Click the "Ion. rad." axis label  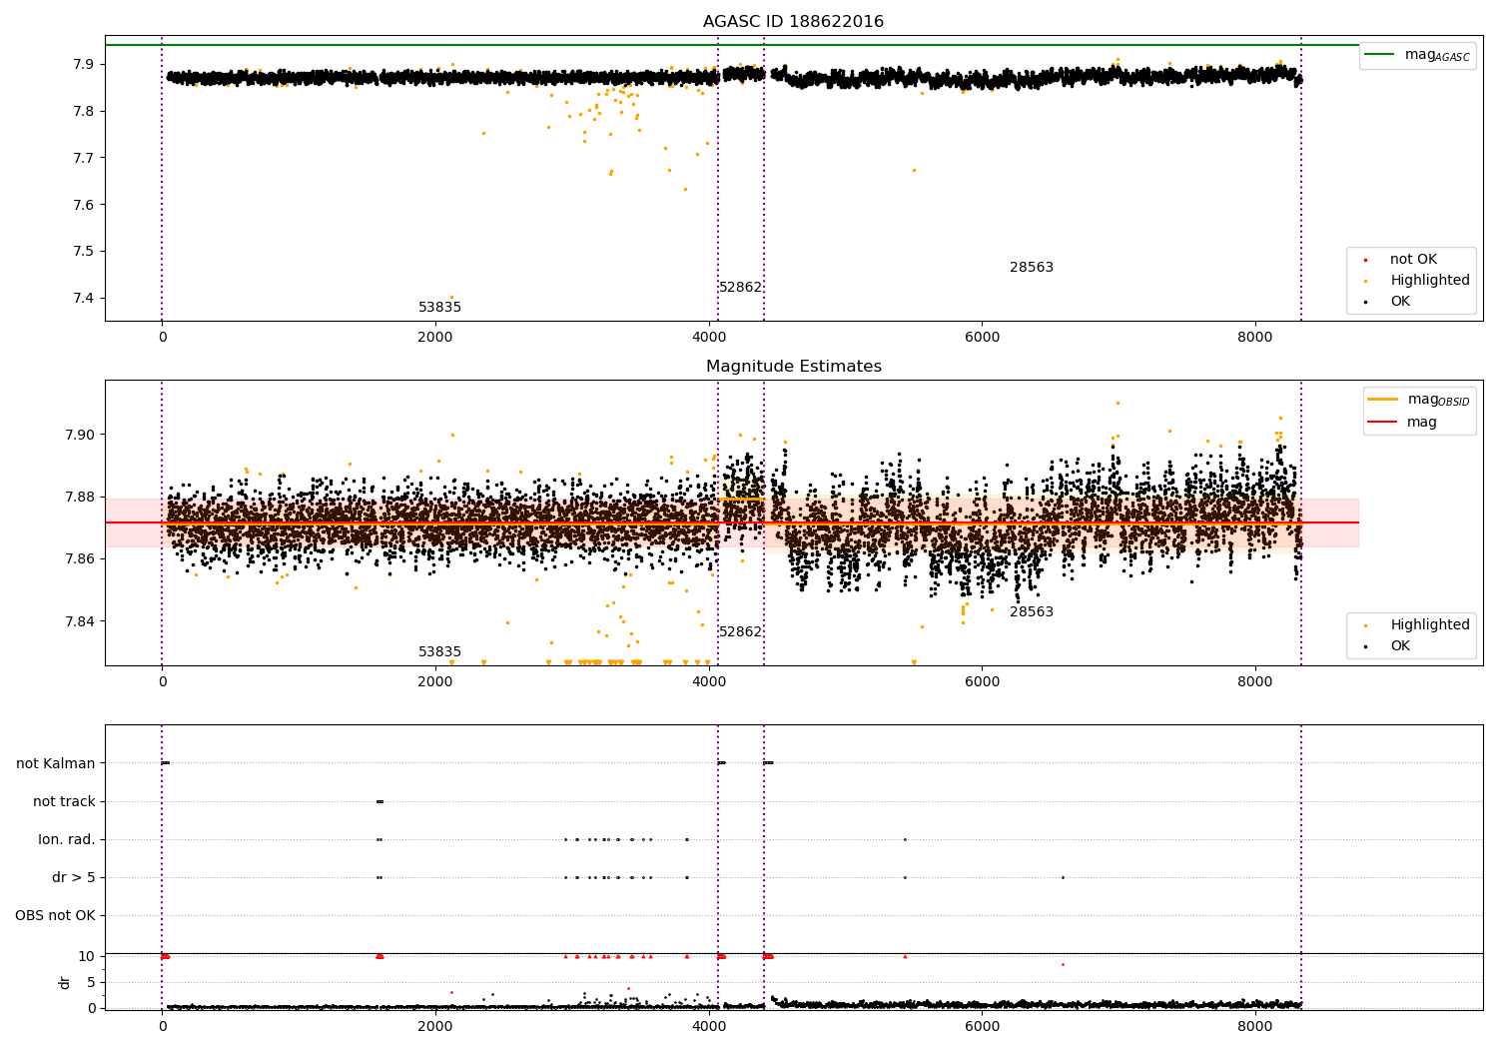(x=67, y=839)
